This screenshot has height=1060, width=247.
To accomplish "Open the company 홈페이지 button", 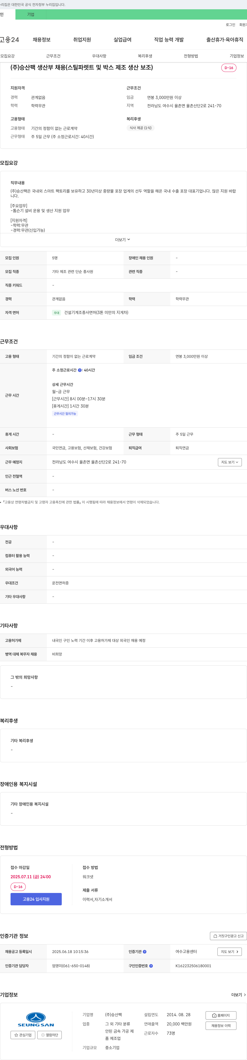I will pos(221,1015).
